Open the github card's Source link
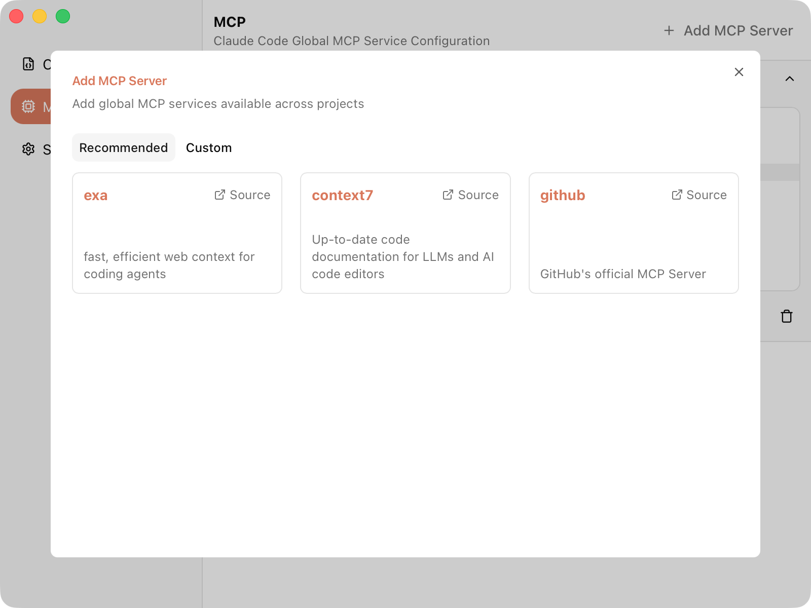The image size is (811, 608). pos(699,195)
